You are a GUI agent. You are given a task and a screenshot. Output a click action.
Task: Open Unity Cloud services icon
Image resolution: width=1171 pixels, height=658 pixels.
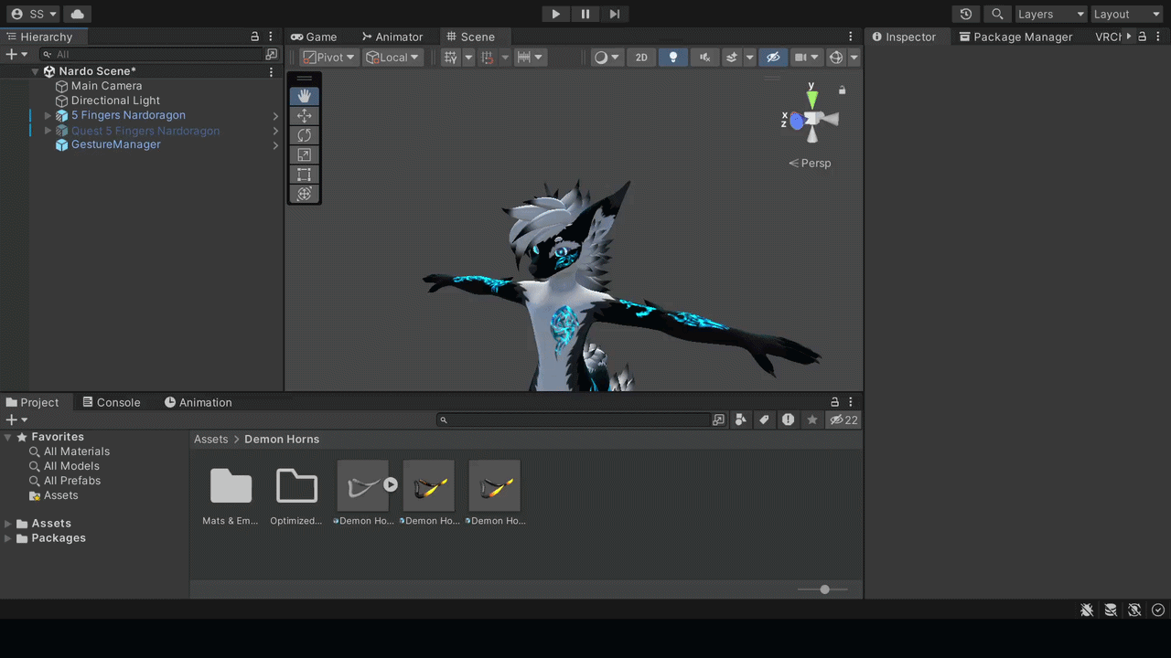(x=77, y=14)
